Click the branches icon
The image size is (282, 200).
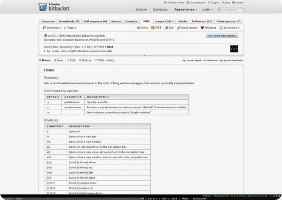pos(44,28)
